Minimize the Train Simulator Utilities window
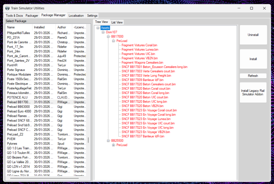This screenshot has width=274, height=184. pyautogui.click(x=239, y=8)
